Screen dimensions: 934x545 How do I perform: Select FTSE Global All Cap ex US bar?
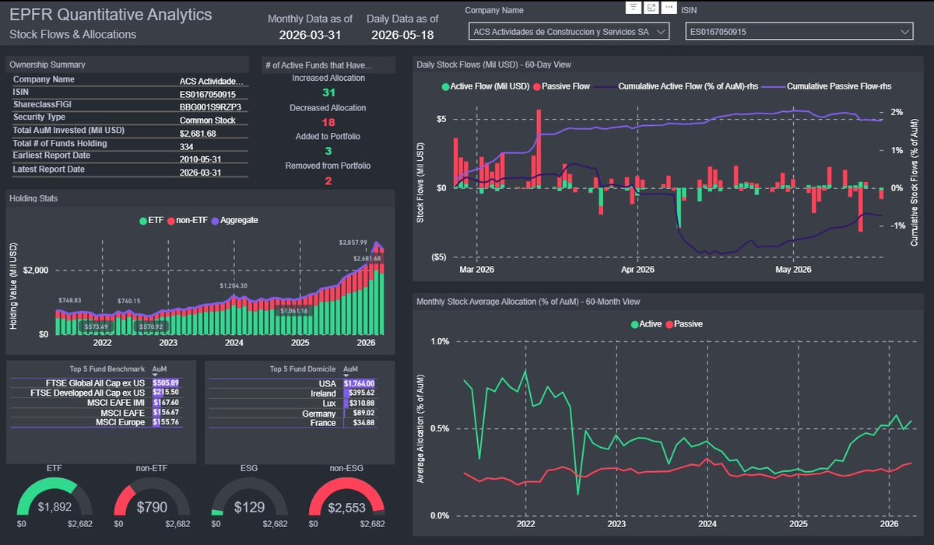[x=166, y=383]
